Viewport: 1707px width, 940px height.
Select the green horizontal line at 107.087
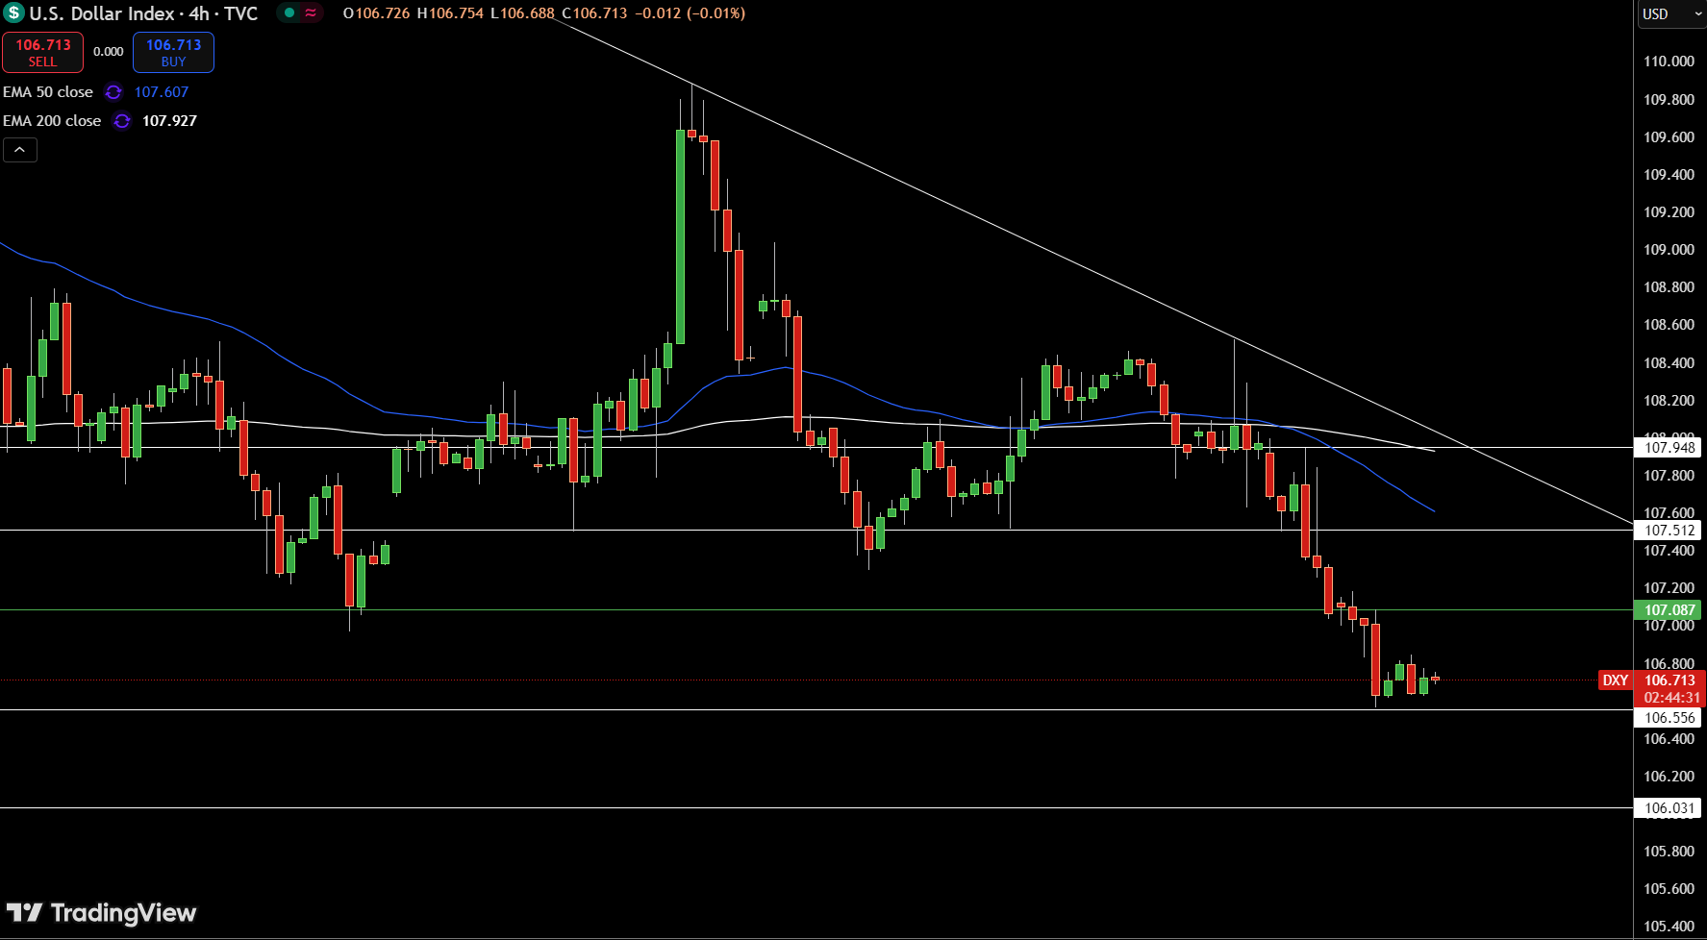coord(816,610)
